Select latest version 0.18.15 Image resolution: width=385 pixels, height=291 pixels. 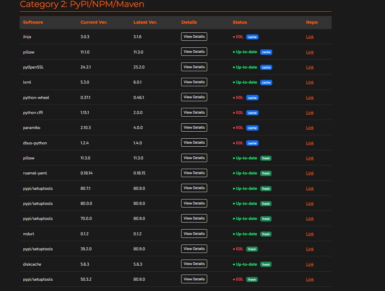click(x=139, y=173)
